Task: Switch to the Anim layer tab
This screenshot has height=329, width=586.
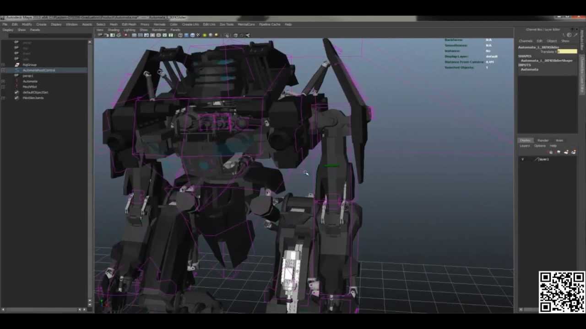Action: 559,140
